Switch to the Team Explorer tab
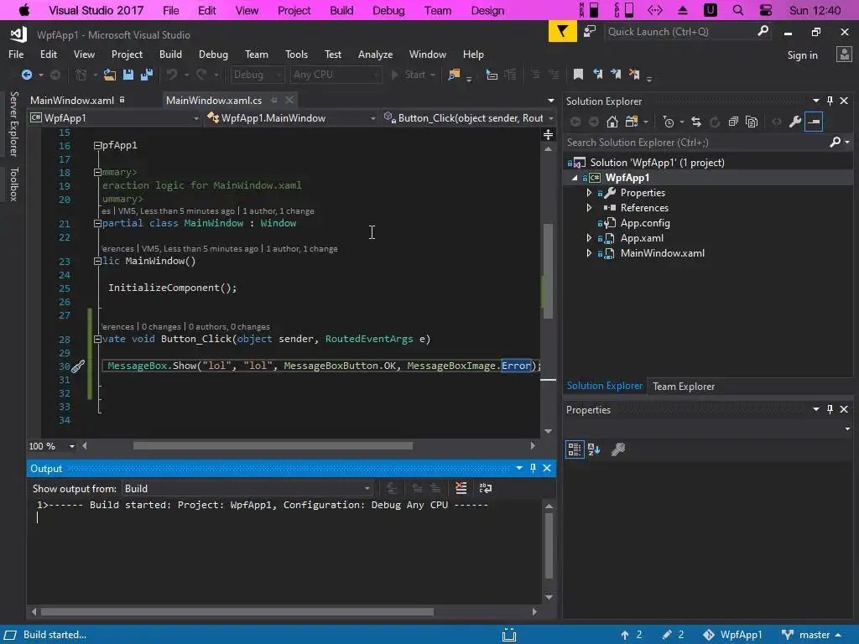The width and height of the screenshot is (859, 644). point(683,386)
